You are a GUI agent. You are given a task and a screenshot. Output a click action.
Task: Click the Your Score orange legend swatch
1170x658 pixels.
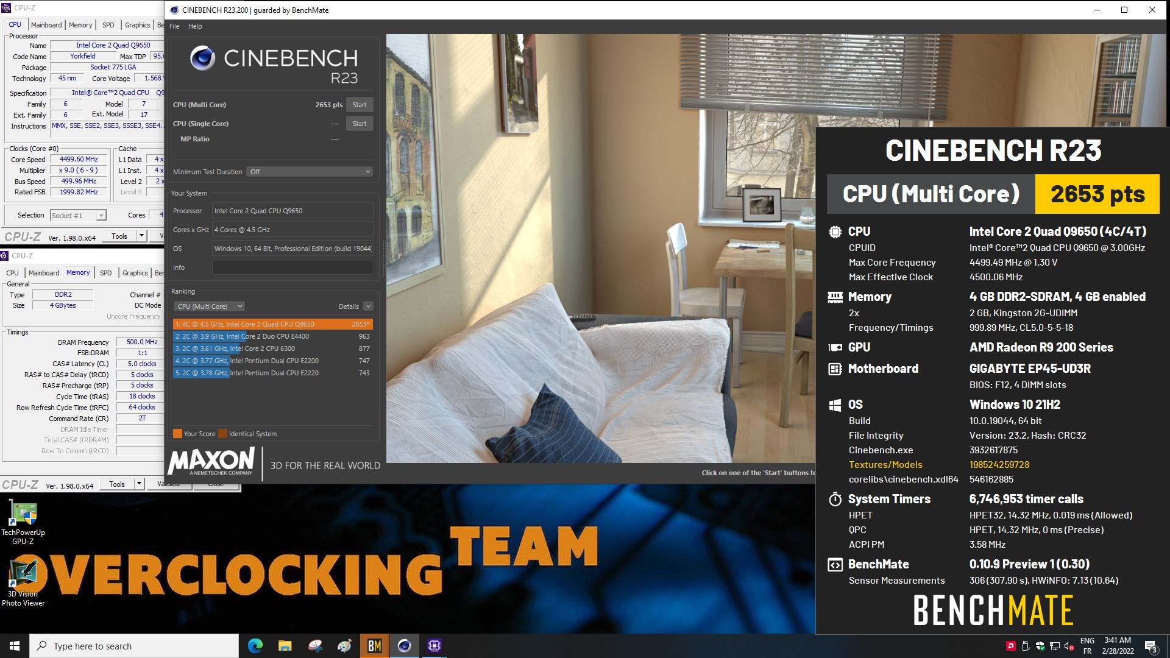178,434
